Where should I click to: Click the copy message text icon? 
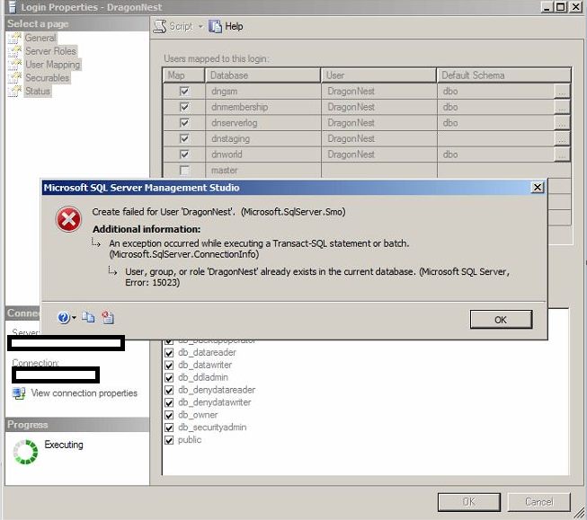coord(88,317)
